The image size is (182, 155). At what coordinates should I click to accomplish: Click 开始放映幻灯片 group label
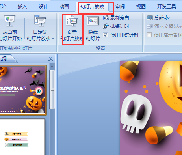(16, 49)
